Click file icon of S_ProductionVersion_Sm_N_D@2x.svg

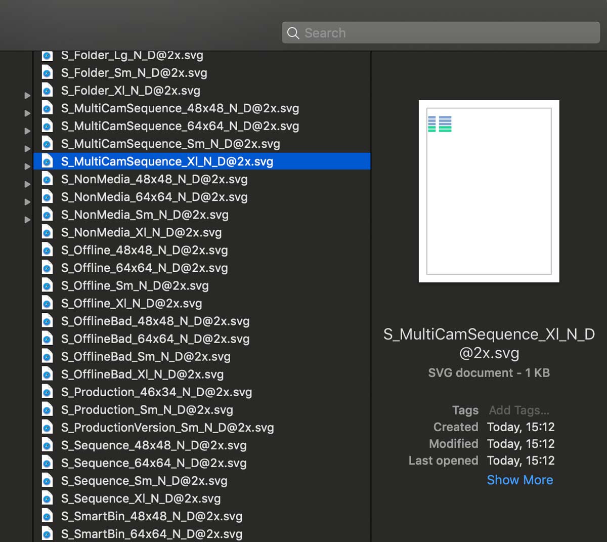coord(47,427)
